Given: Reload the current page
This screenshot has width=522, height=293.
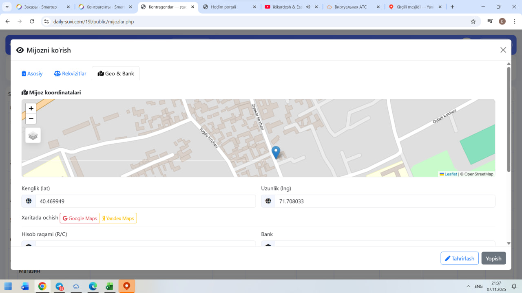Looking at the screenshot, I should point(32,22).
